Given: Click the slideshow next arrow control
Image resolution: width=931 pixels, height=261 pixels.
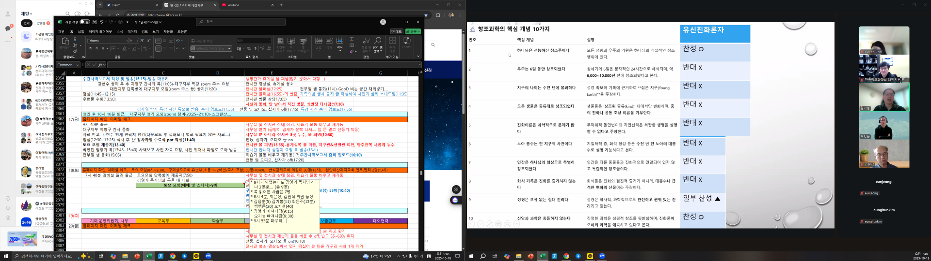Looking at the screenshot, I should coord(481,224).
